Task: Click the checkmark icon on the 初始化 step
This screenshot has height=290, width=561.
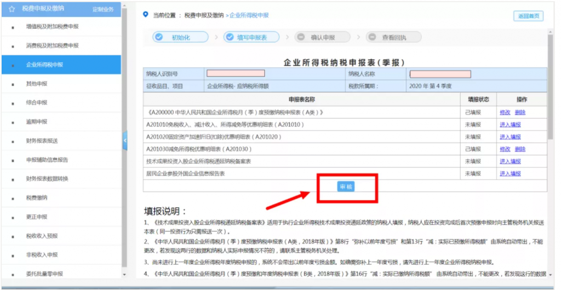Action: coord(159,37)
